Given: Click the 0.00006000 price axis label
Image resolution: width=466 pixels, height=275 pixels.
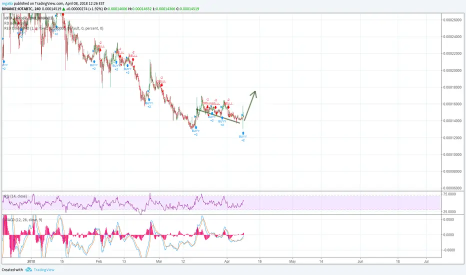Looking at the screenshot, I should point(452,188).
